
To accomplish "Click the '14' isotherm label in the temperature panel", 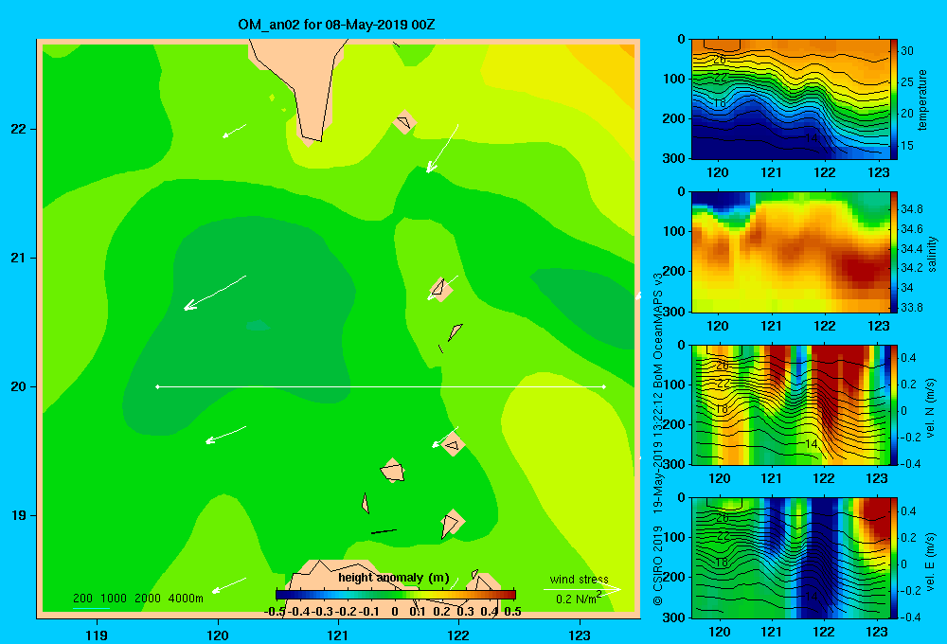I will [x=812, y=137].
